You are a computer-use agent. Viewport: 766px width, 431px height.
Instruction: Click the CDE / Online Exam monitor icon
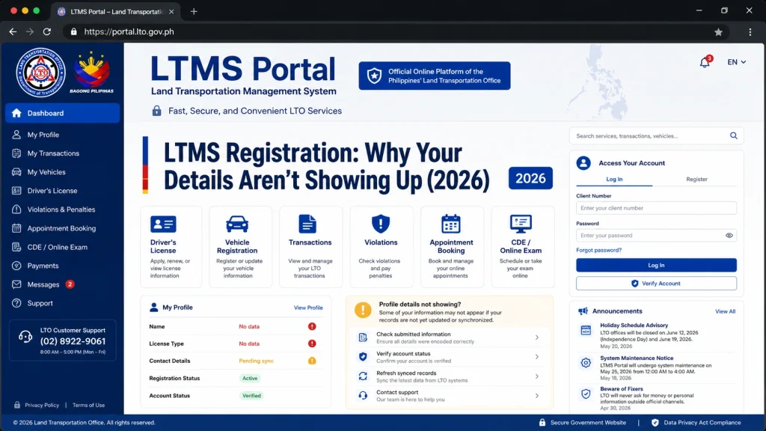coord(521,224)
